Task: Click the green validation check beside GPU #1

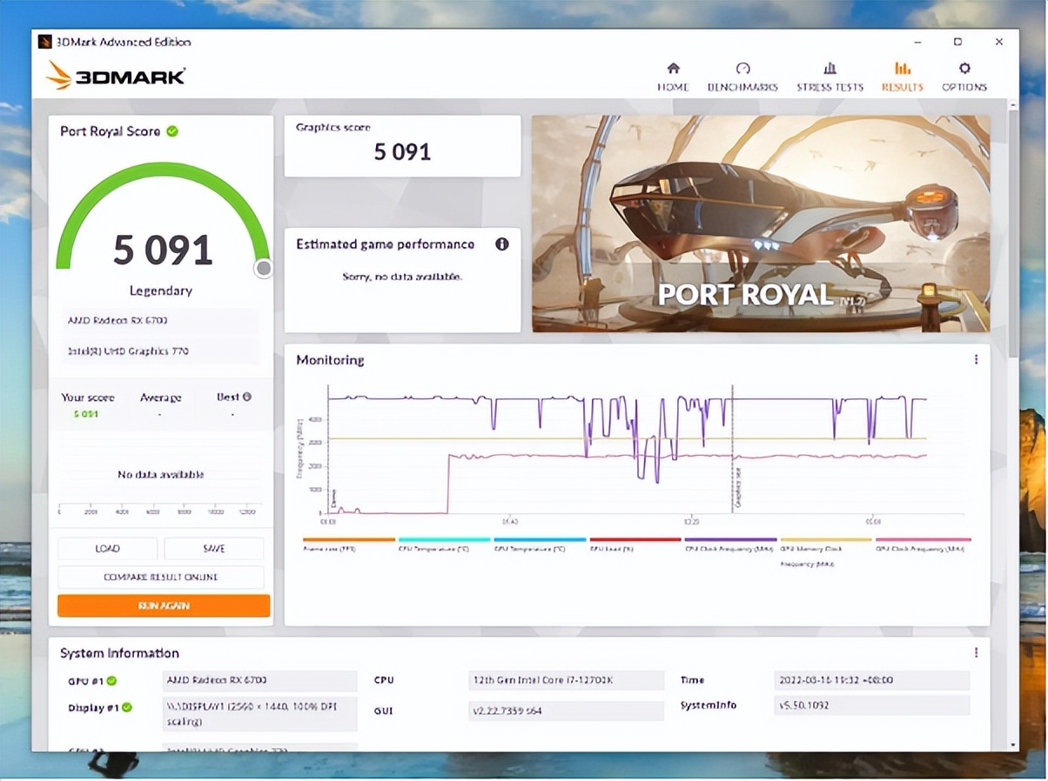Action: (111, 681)
